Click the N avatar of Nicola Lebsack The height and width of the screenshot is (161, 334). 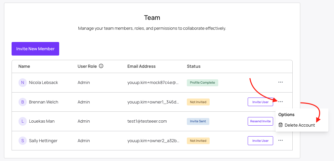(x=22, y=83)
